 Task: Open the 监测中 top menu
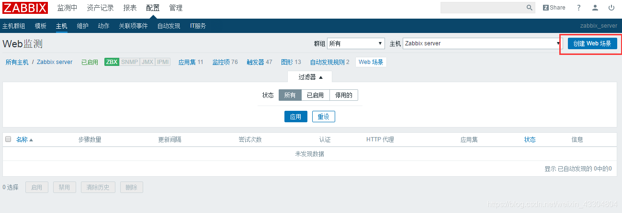67,8
